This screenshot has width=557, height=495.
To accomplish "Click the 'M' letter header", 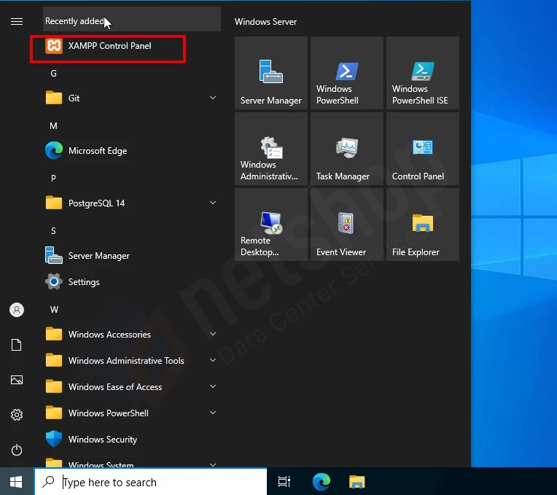I will coord(54,126).
